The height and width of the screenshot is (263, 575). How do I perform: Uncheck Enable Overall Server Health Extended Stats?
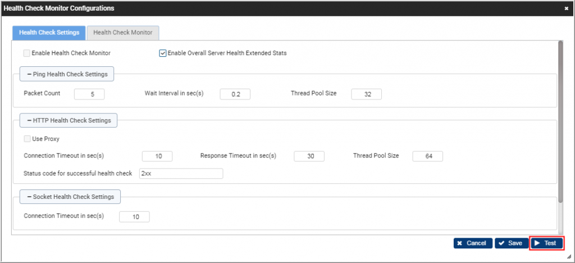tap(163, 53)
